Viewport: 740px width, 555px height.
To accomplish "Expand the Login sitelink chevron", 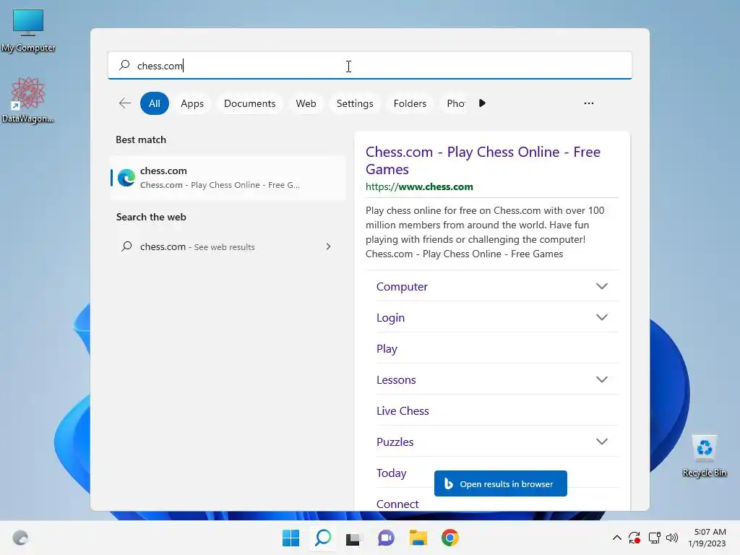I will coord(602,318).
